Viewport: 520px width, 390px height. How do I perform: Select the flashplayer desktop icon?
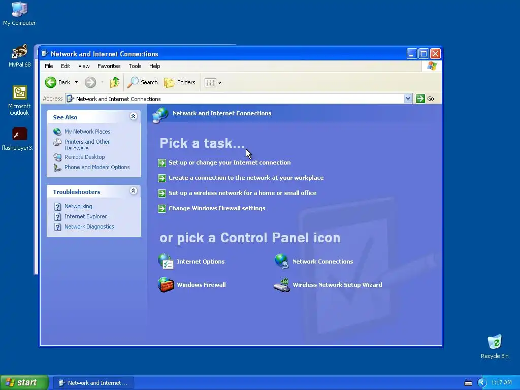pos(18,139)
